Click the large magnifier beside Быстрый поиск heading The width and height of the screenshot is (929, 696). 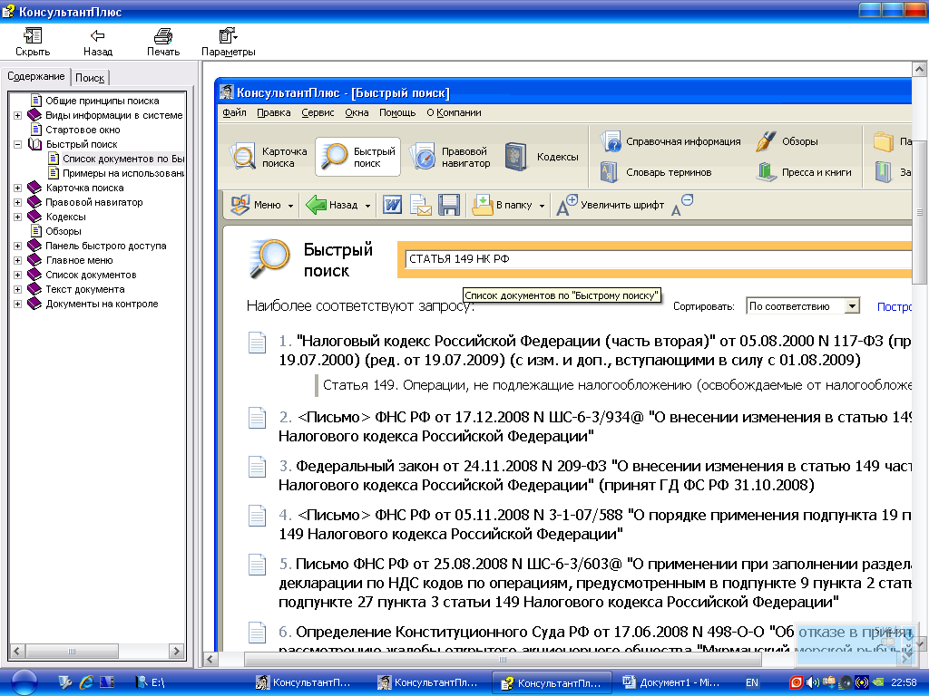[269, 259]
